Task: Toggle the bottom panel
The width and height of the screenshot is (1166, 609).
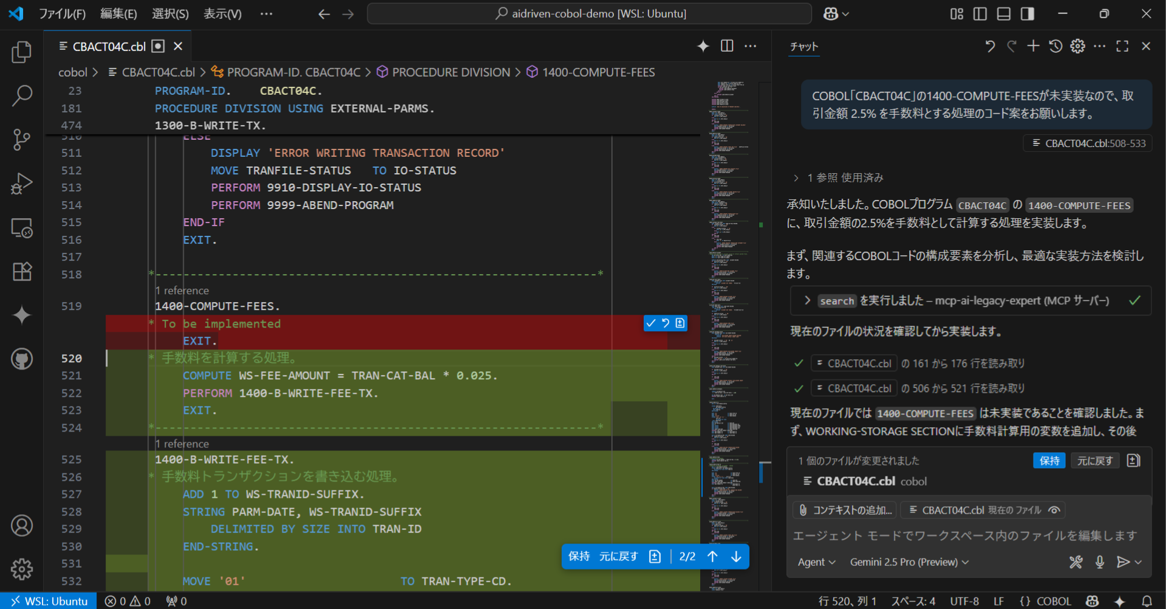Action: click(1004, 14)
